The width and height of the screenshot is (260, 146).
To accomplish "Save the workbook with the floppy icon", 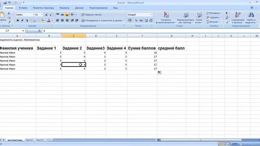I will [5, 3].
